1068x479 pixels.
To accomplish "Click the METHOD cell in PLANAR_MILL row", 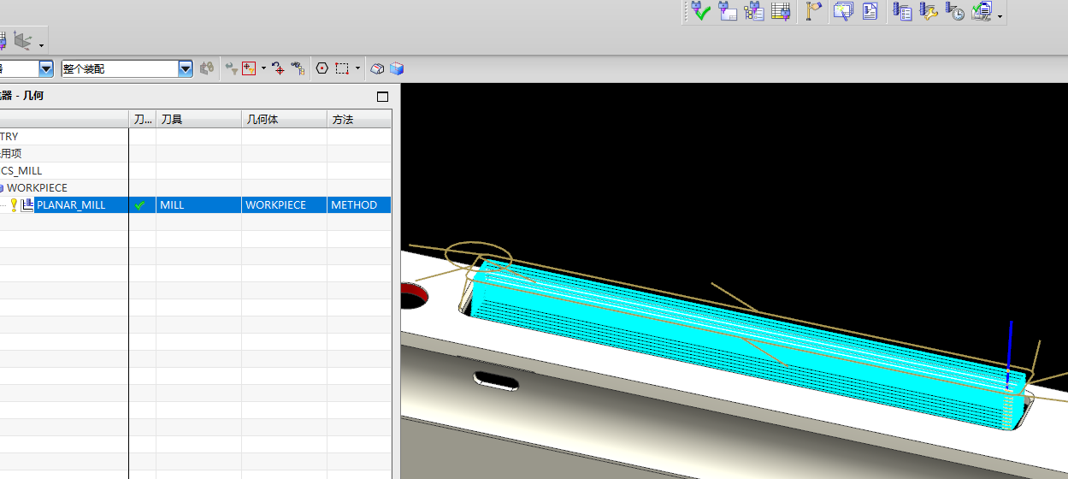I will click(359, 204).
